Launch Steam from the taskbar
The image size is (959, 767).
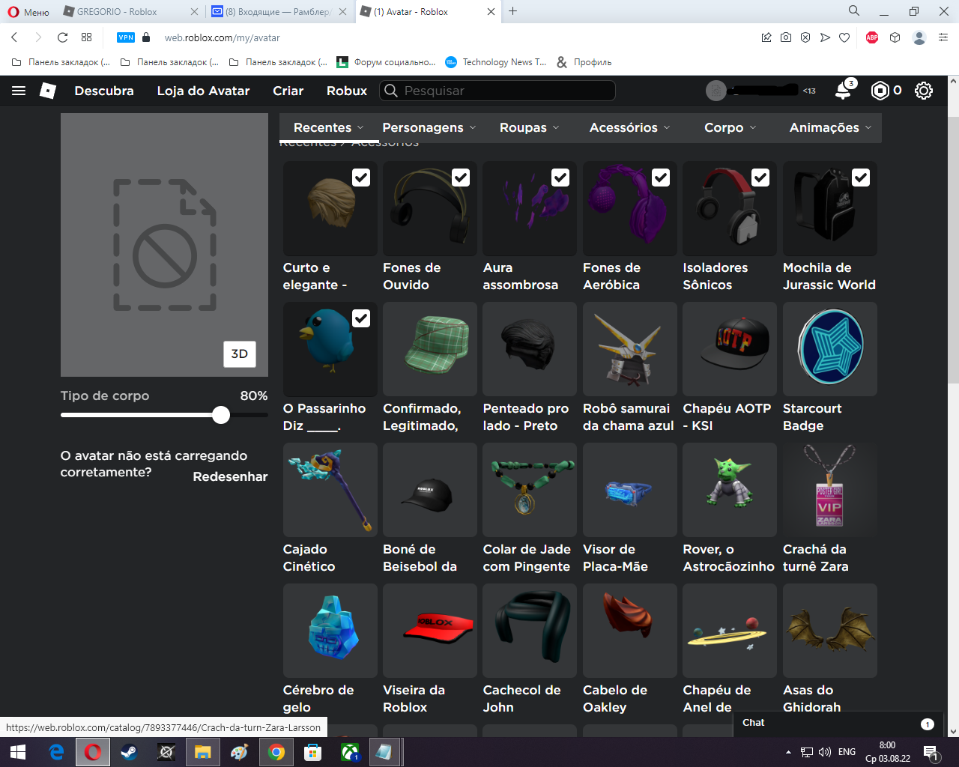pyautogui.click(x=129, y=752)
